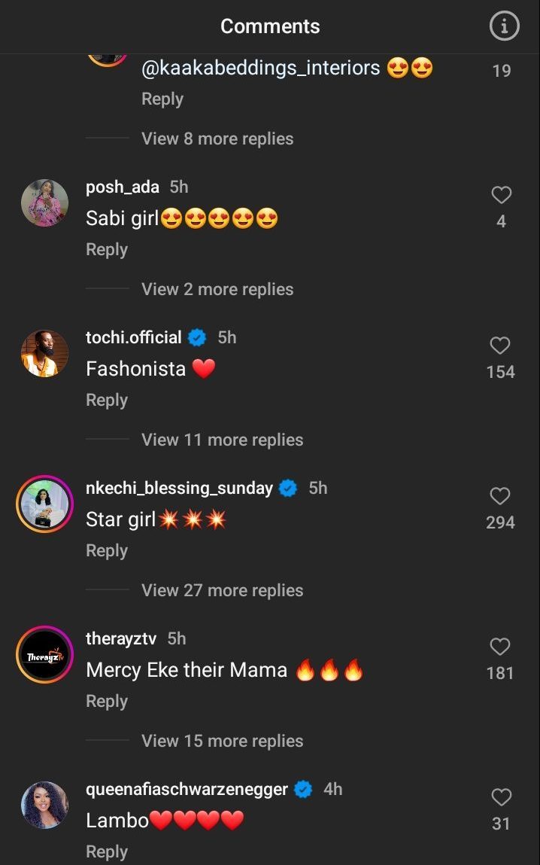Open therayztv's story ring avatar
The height and width of the screenshot is (865, 540).
pos(44,654)
